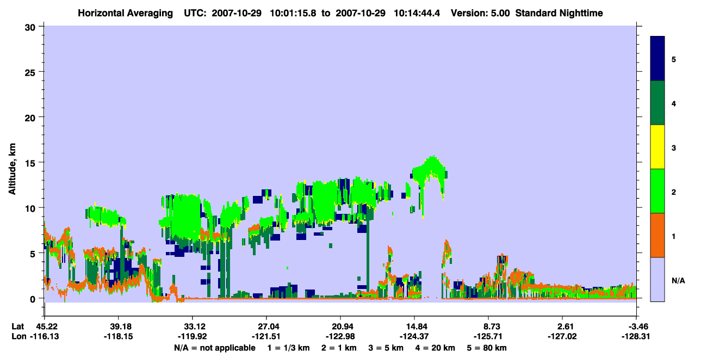Click the dark blue colorbar segment labeled 5
Image resolution: width=707 pixels, height=363 pixels.
658,59
